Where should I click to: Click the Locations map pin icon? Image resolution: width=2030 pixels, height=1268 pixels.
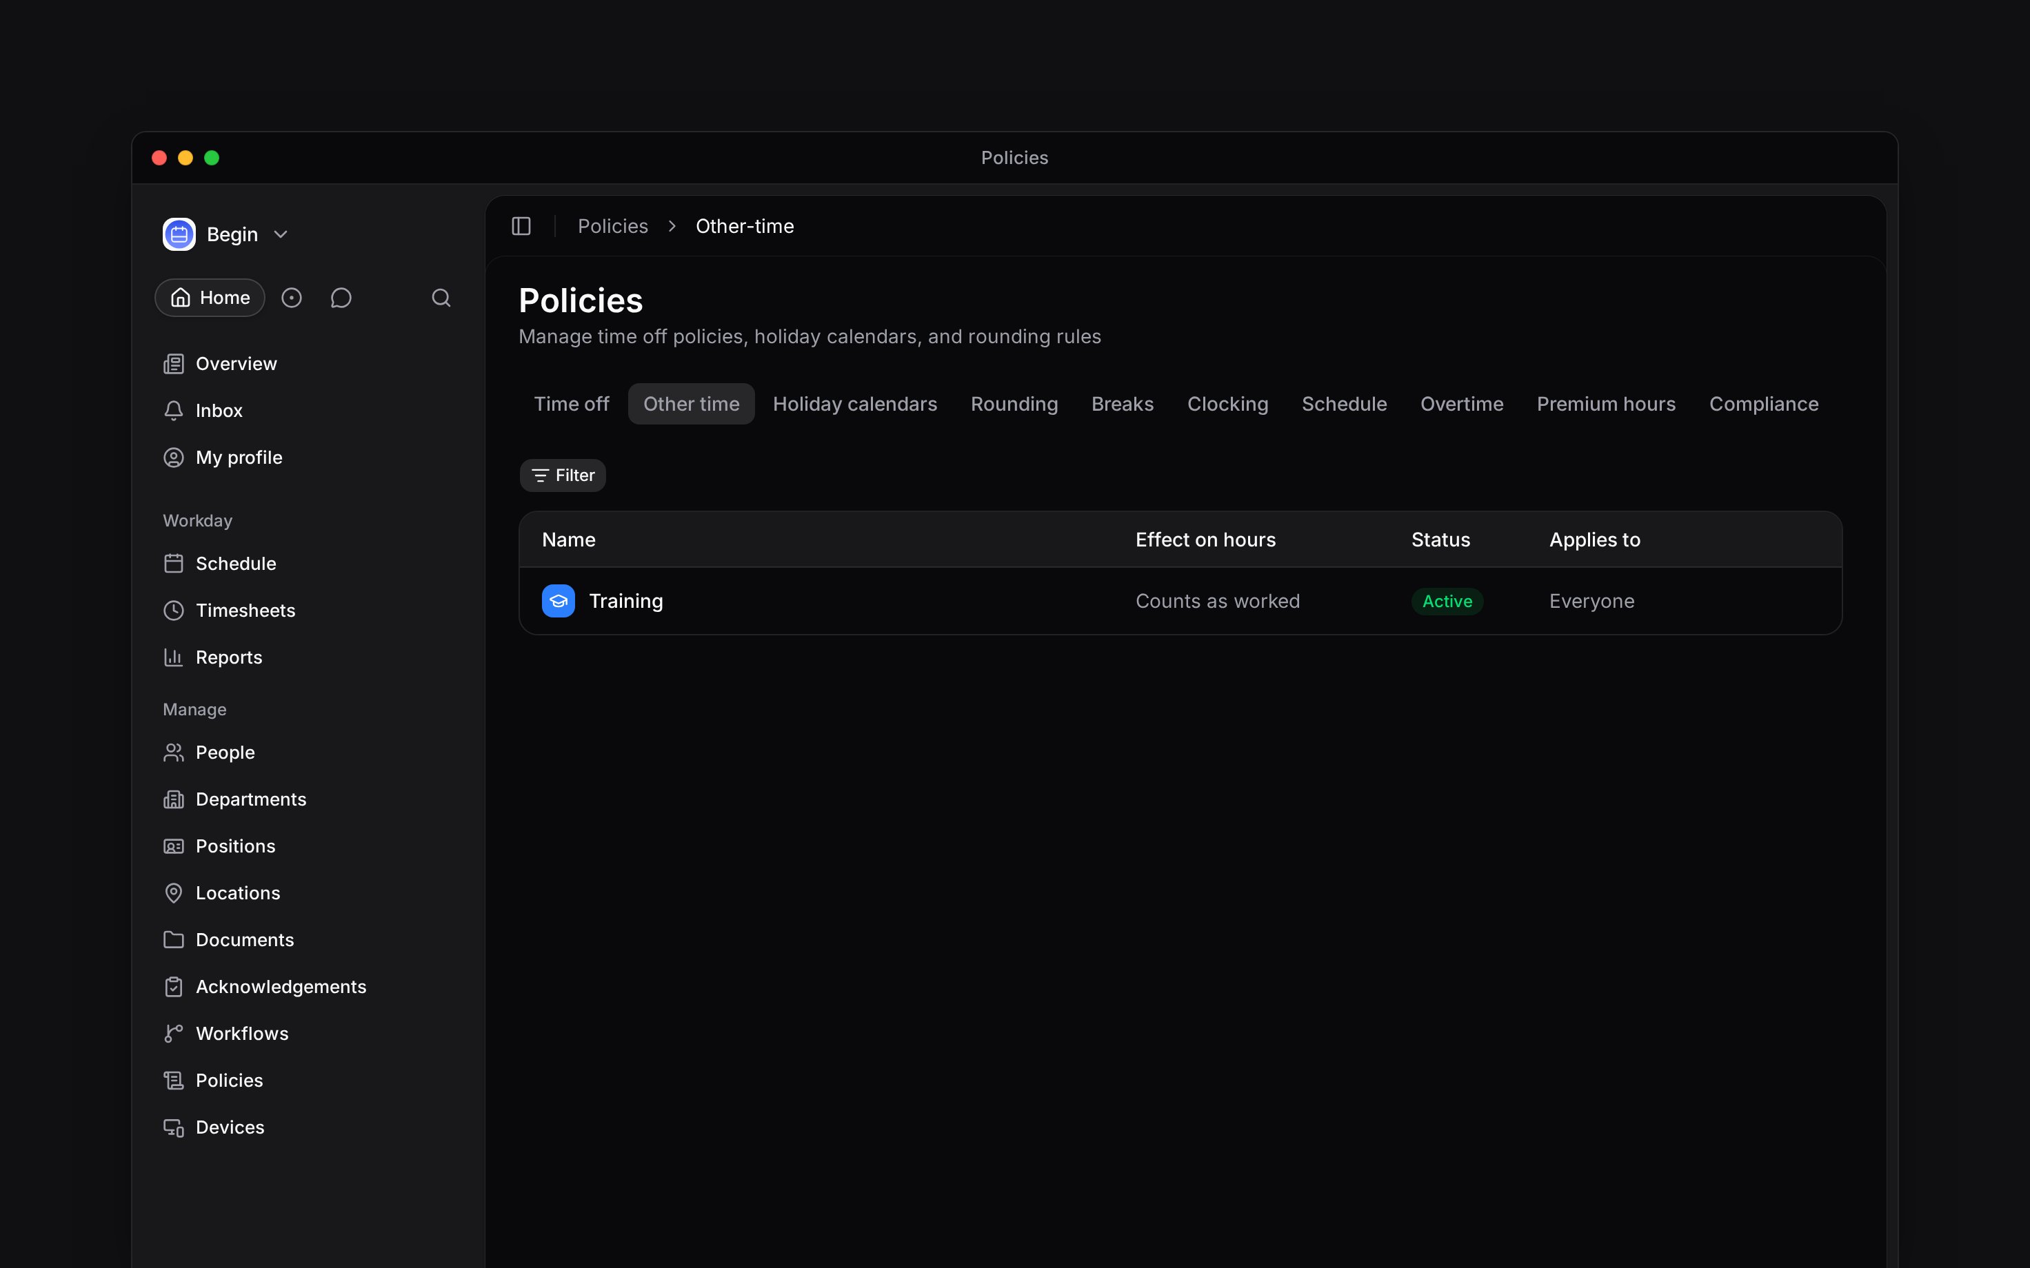174,893
